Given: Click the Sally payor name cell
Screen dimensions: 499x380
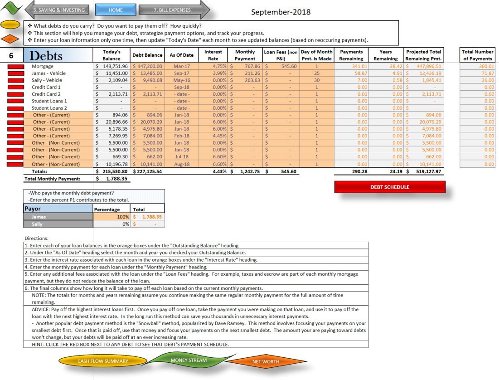Looking at the screenshot, I should pos(58,224).
